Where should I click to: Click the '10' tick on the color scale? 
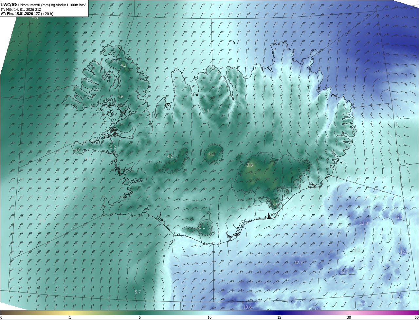(x=209, y=317)
